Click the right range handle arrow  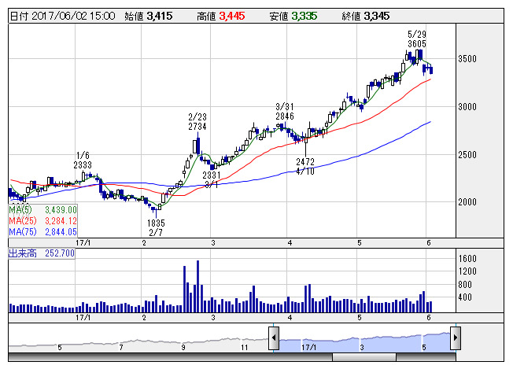[x=456, y=338]
